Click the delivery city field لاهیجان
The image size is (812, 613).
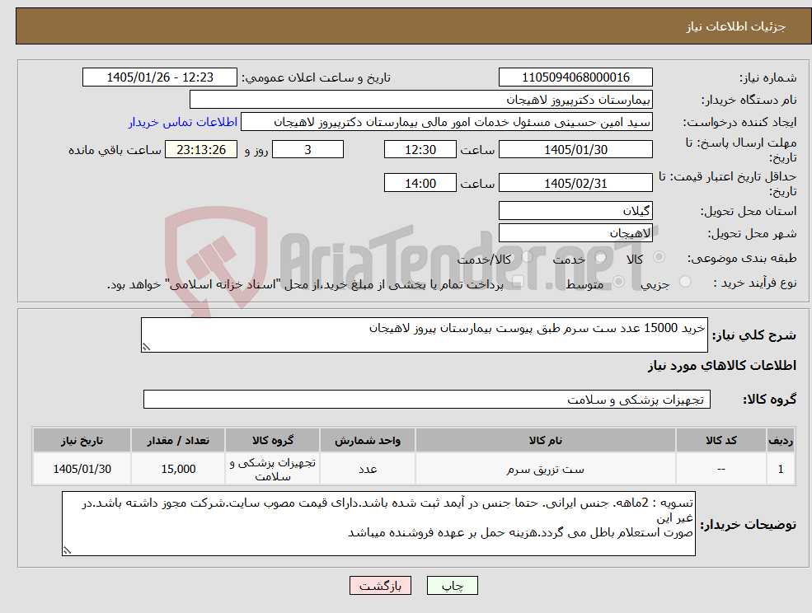(x=575, y=233)
